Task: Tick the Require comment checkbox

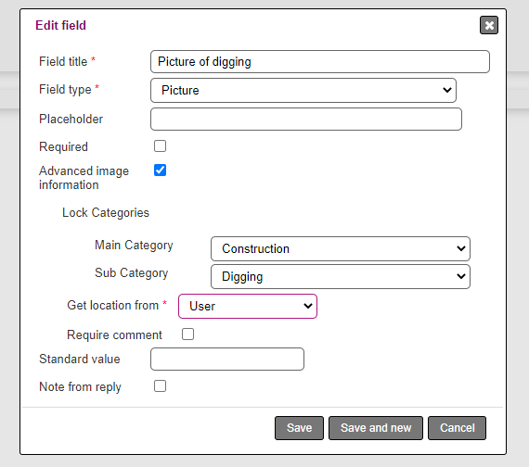Action: [187, 334]
